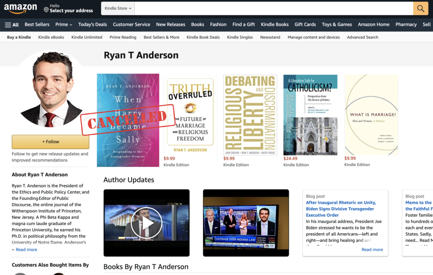
Task: Open Newsstand
Action: tap(270, 37)
